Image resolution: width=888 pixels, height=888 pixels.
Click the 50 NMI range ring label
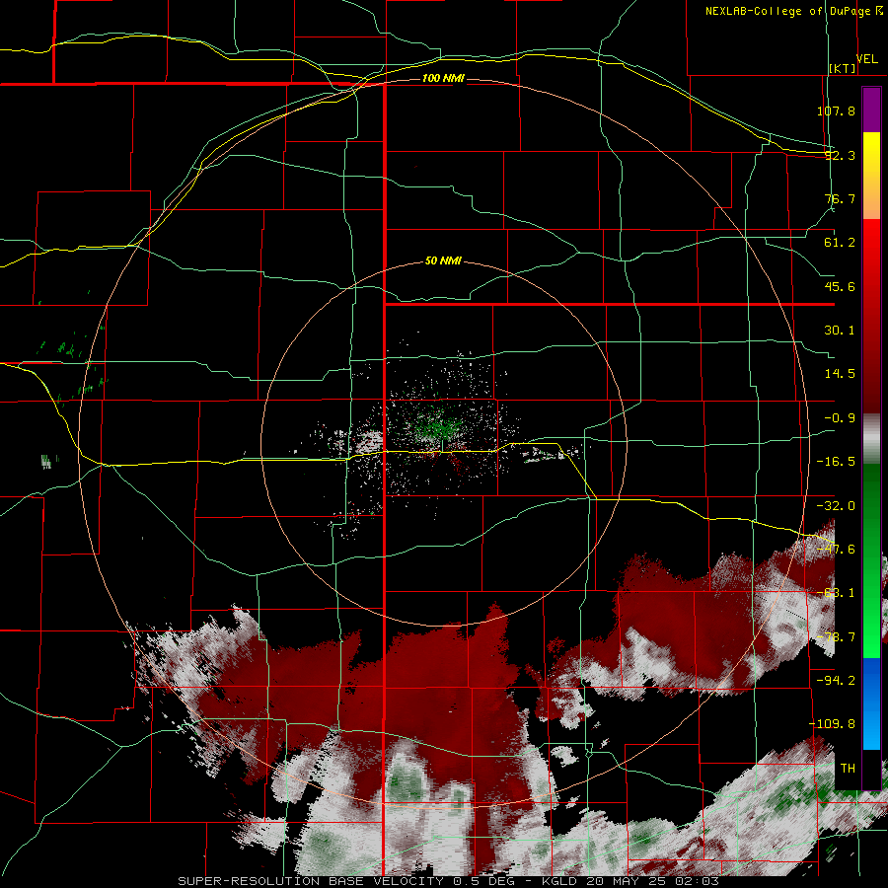coord(443,260)
